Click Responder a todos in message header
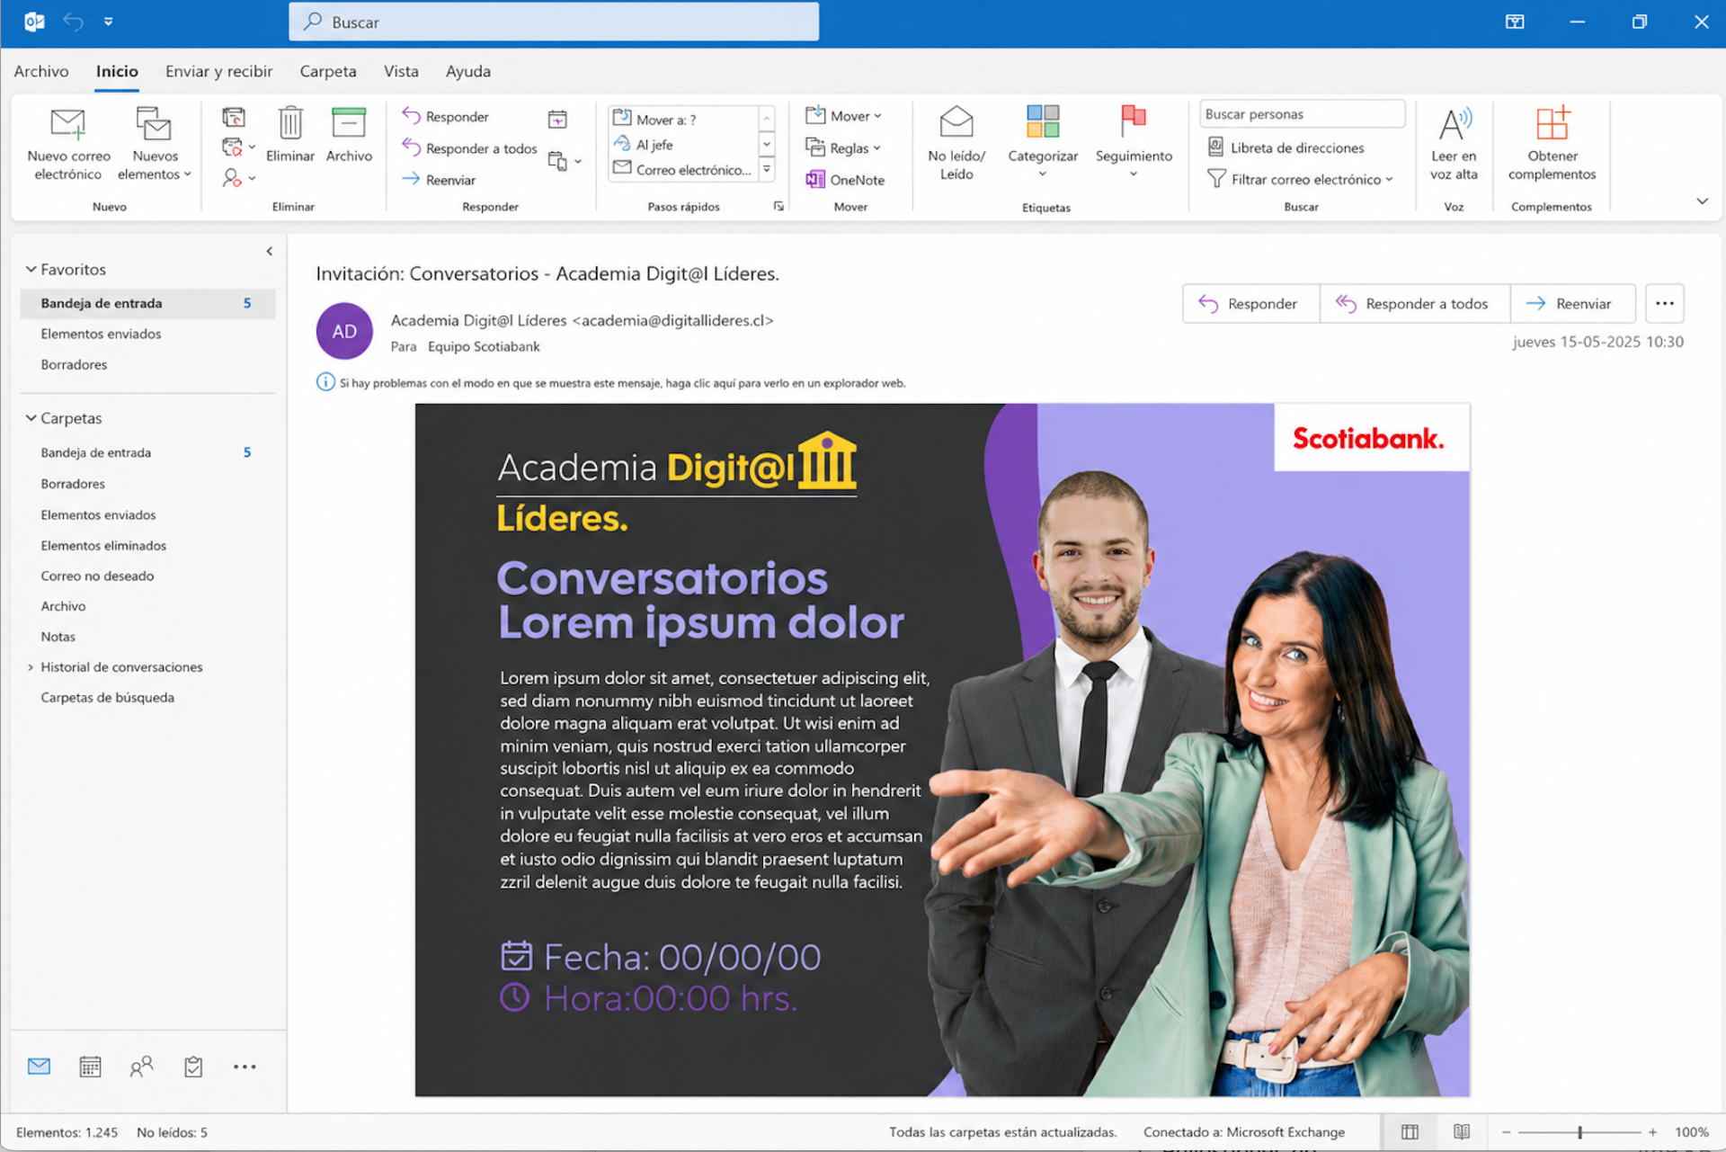 [1414, 304]
